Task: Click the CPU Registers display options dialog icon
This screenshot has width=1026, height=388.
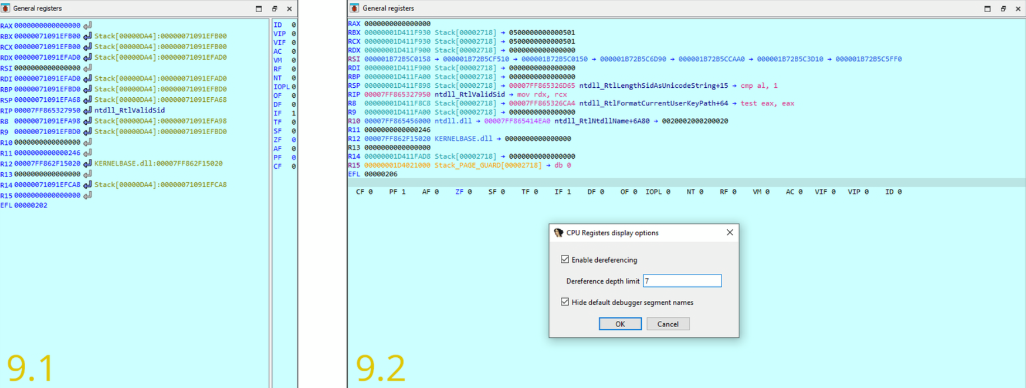Action: tap(559, 233)
